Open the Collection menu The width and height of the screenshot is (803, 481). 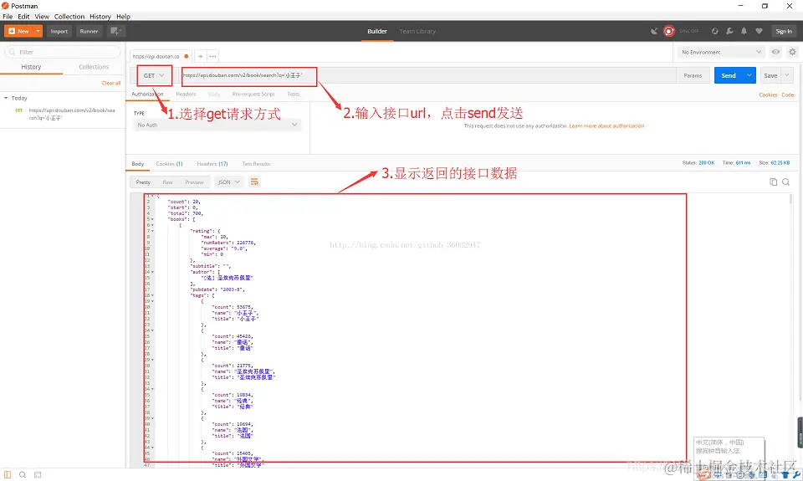(69, 17)
